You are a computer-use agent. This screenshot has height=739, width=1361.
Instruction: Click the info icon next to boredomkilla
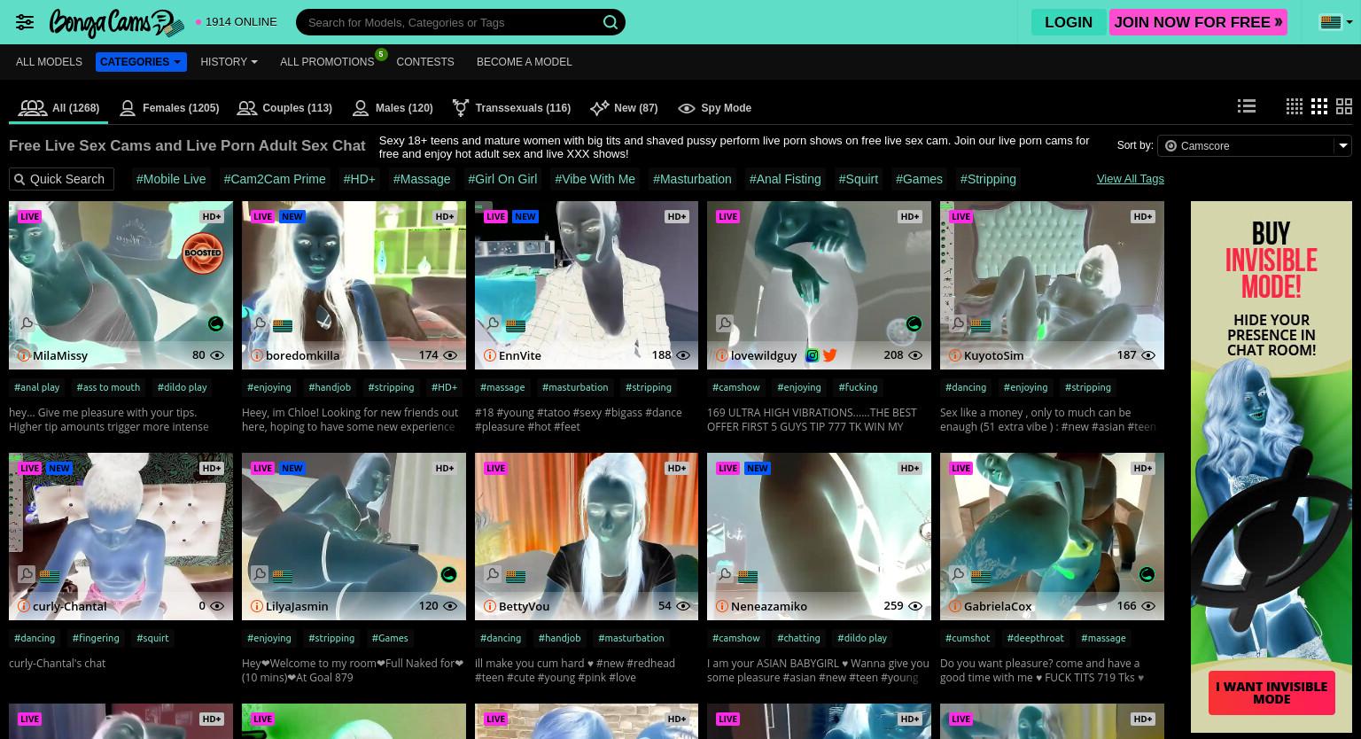pos(256,355)
